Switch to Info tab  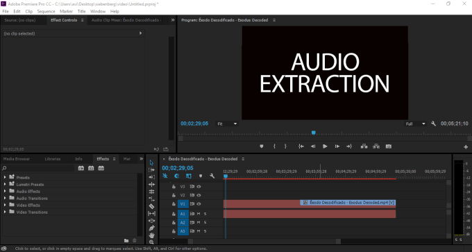coord(78,159)
